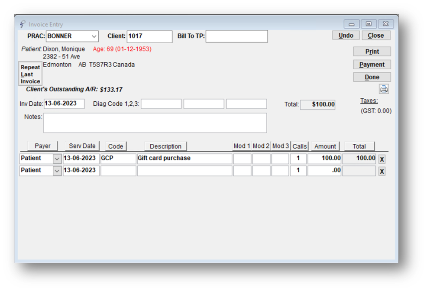Screen dimensions: 427x291
Task: Open Payer dropdown on the GCP line
Action: [57, 158]
